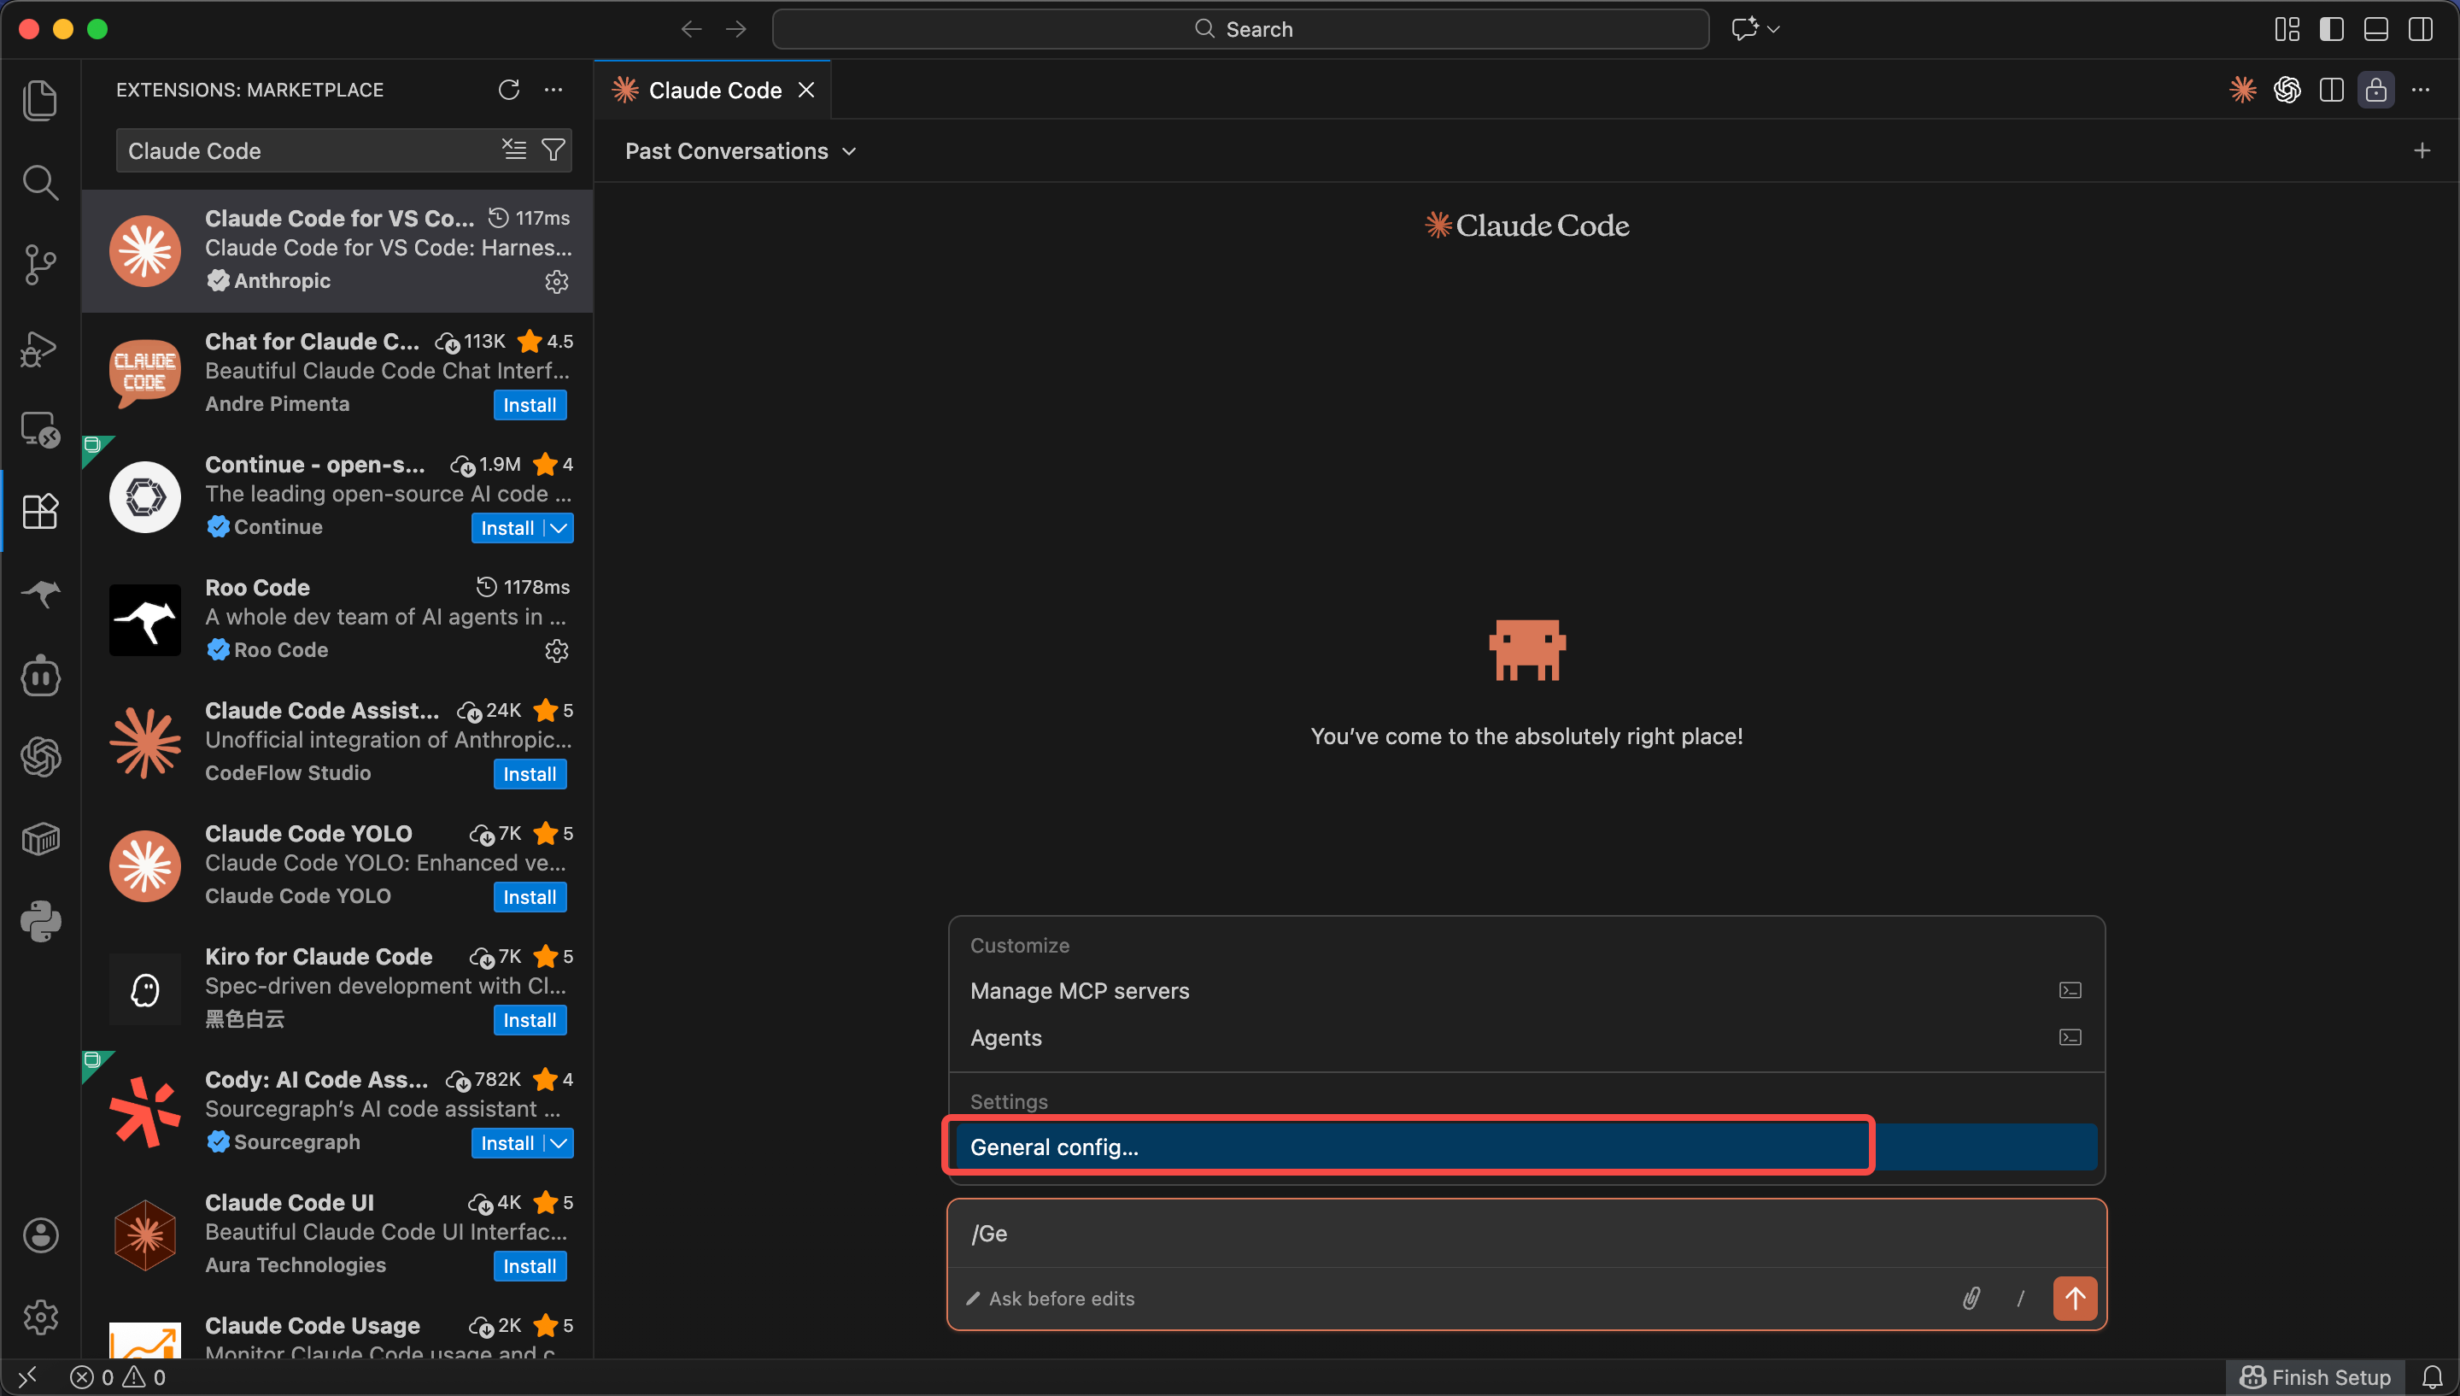This screenshot has height=1396, width=2460.
Task: Open Extensions view more actions menu
Action: [x=553, y=89]
